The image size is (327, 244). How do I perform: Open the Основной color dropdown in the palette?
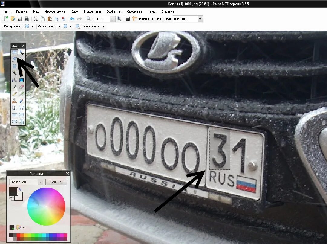[x=41, y=182]
